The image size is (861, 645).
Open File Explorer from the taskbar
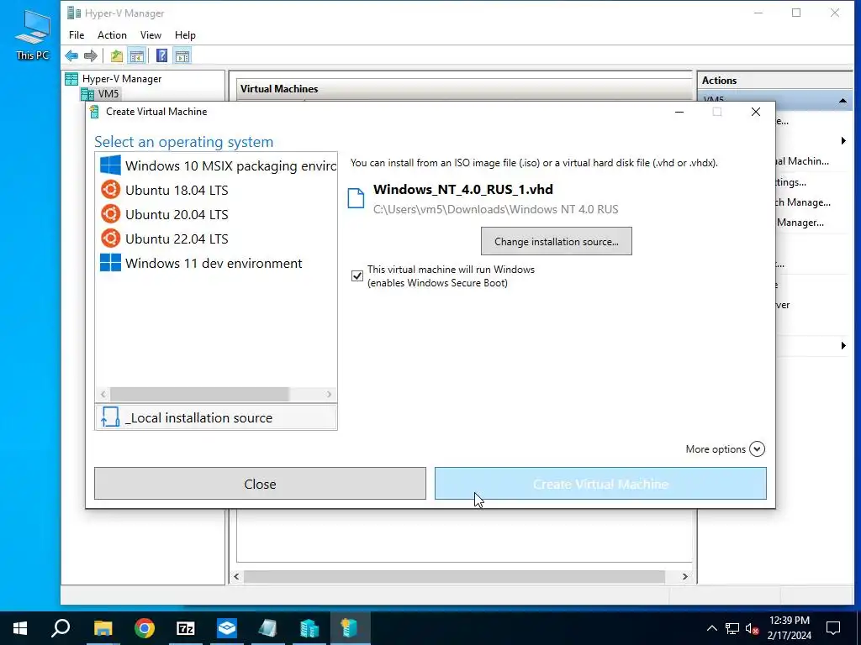point(103,628)
